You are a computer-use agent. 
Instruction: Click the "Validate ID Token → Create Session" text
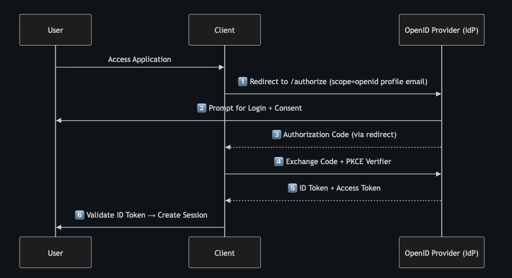(147, 215)
